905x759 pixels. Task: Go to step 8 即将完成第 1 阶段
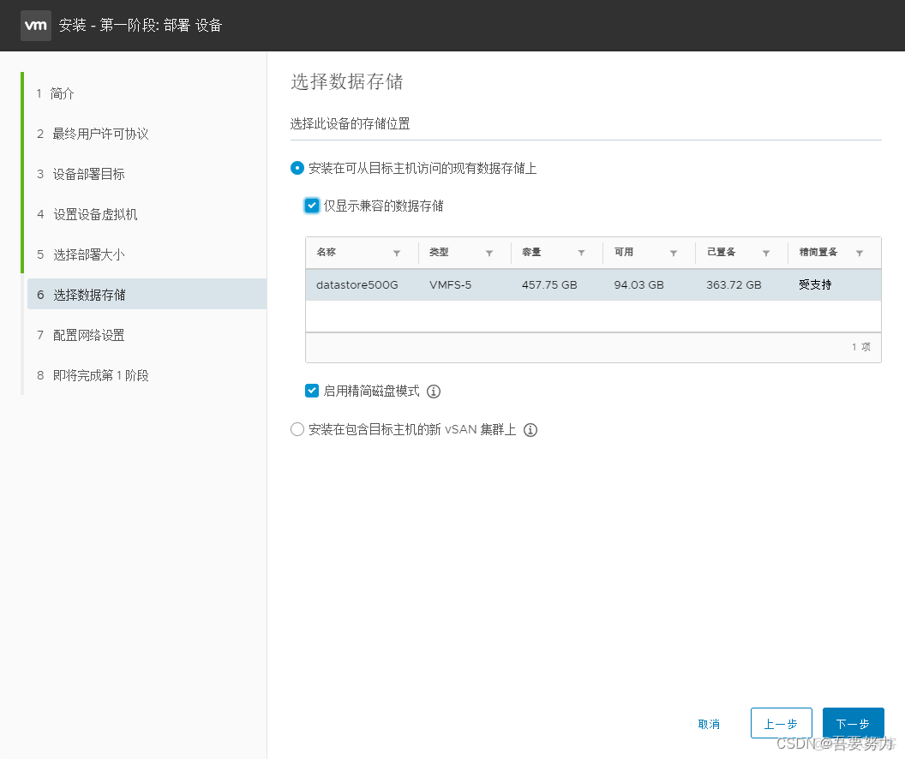point(93,375)
